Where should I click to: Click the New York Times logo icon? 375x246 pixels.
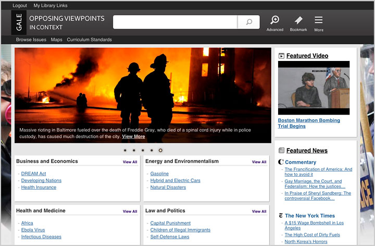pos(281,216)
